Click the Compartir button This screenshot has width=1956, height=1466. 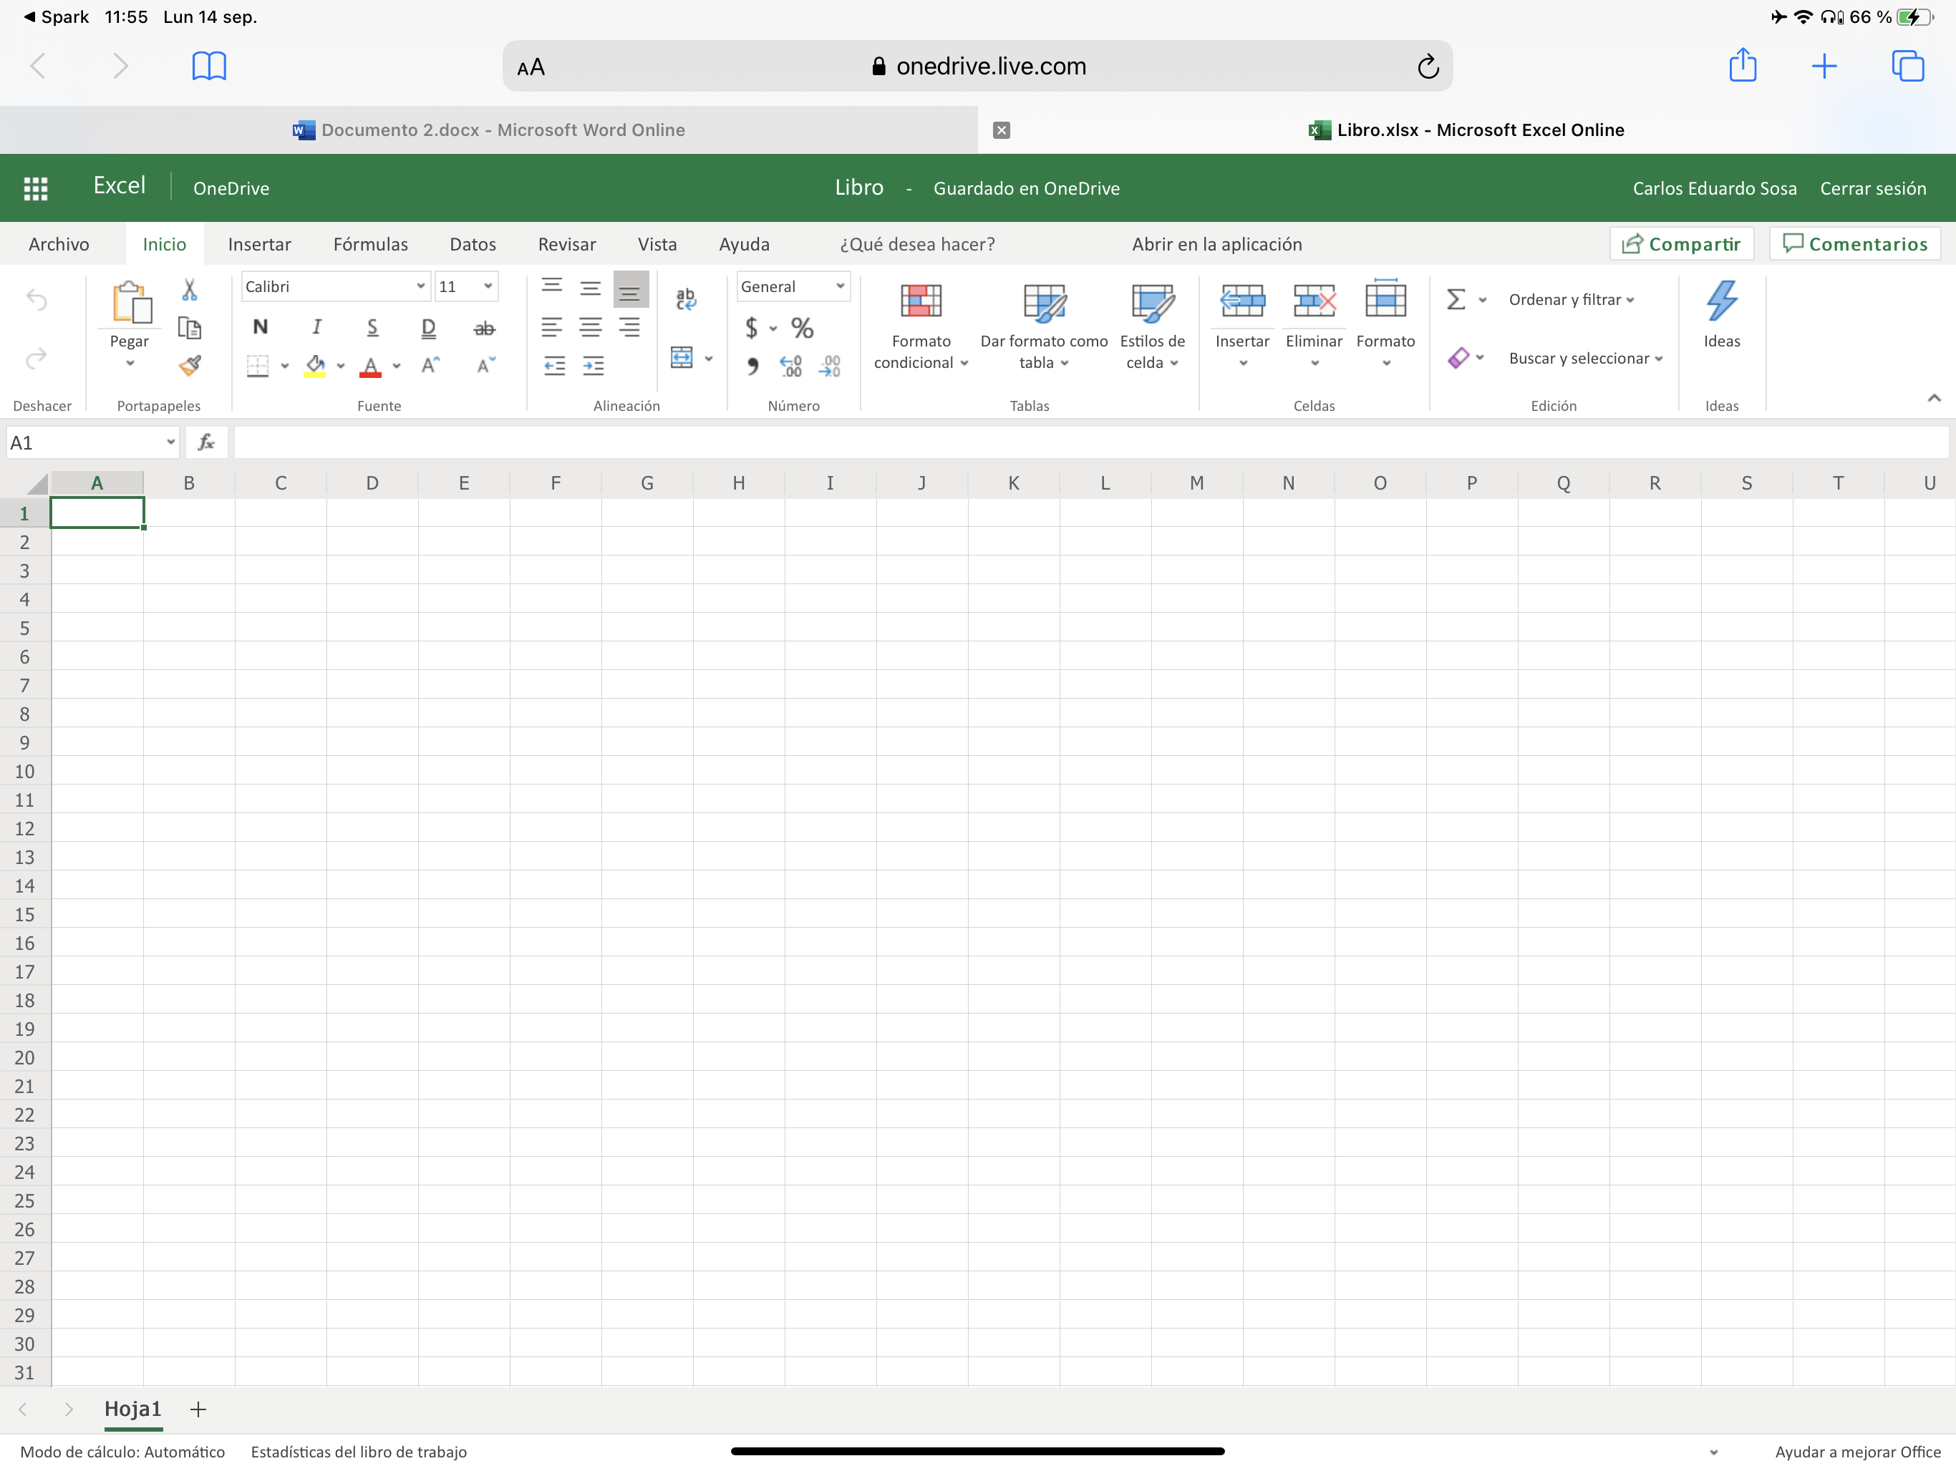click(1681, 244)
